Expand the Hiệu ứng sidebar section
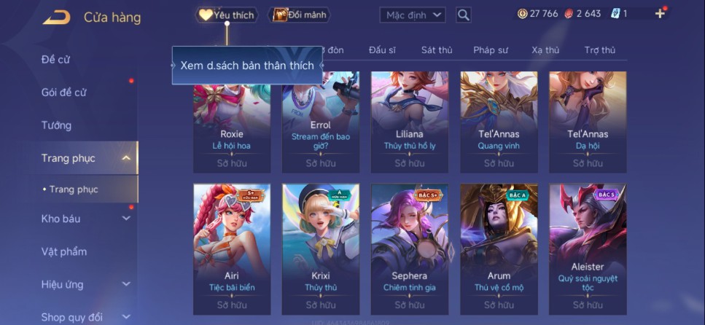 tap(126, 284)
